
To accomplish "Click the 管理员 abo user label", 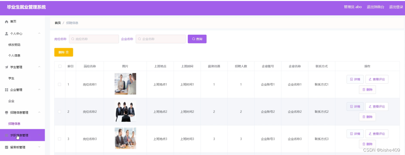I will click(353, 7).
